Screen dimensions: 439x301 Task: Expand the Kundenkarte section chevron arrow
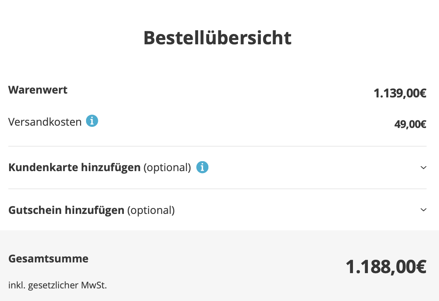point(423,167)
